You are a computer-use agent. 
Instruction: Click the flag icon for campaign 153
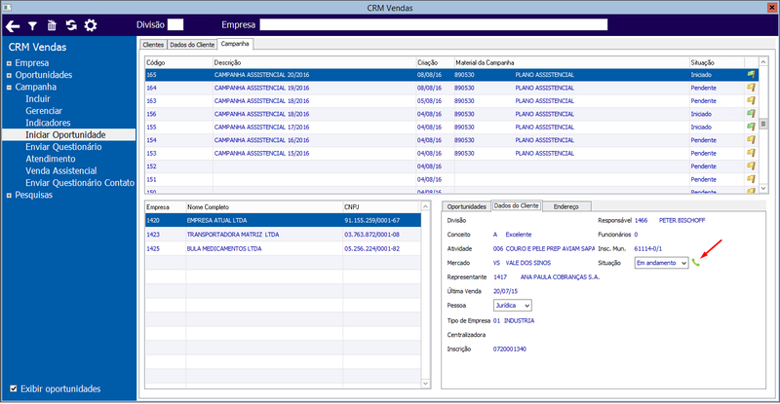751,153
